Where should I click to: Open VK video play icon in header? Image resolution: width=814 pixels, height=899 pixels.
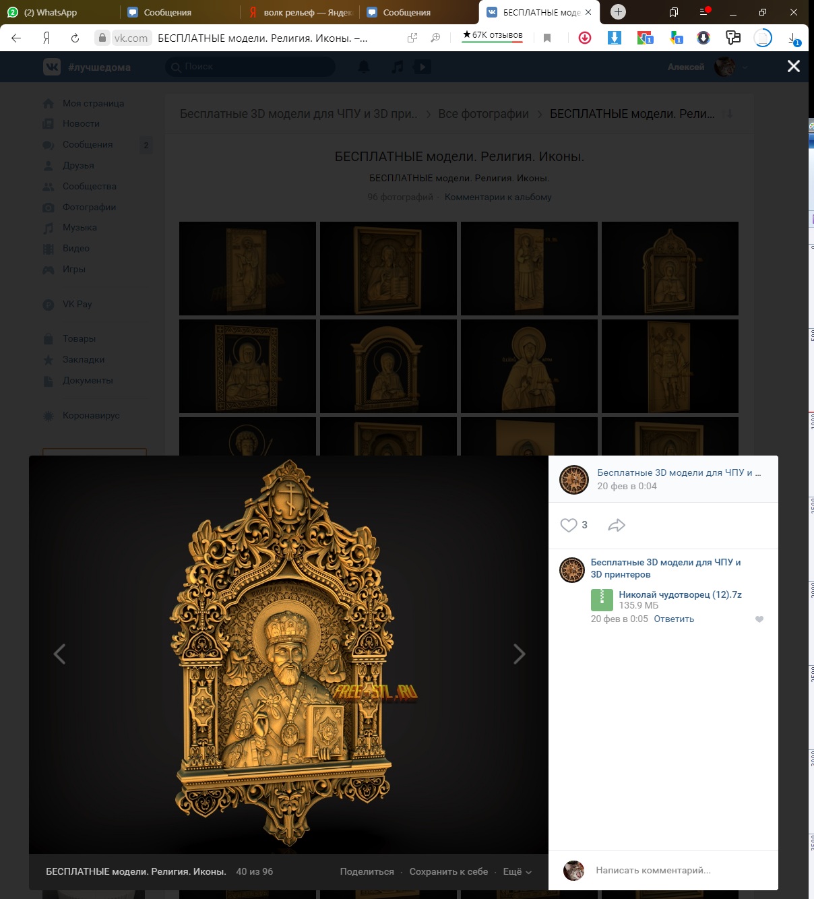[422, 67]
